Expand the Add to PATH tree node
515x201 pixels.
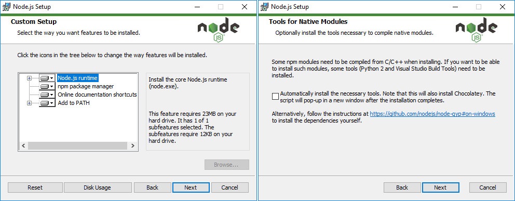pyautogui.click(x=29, y=103)
